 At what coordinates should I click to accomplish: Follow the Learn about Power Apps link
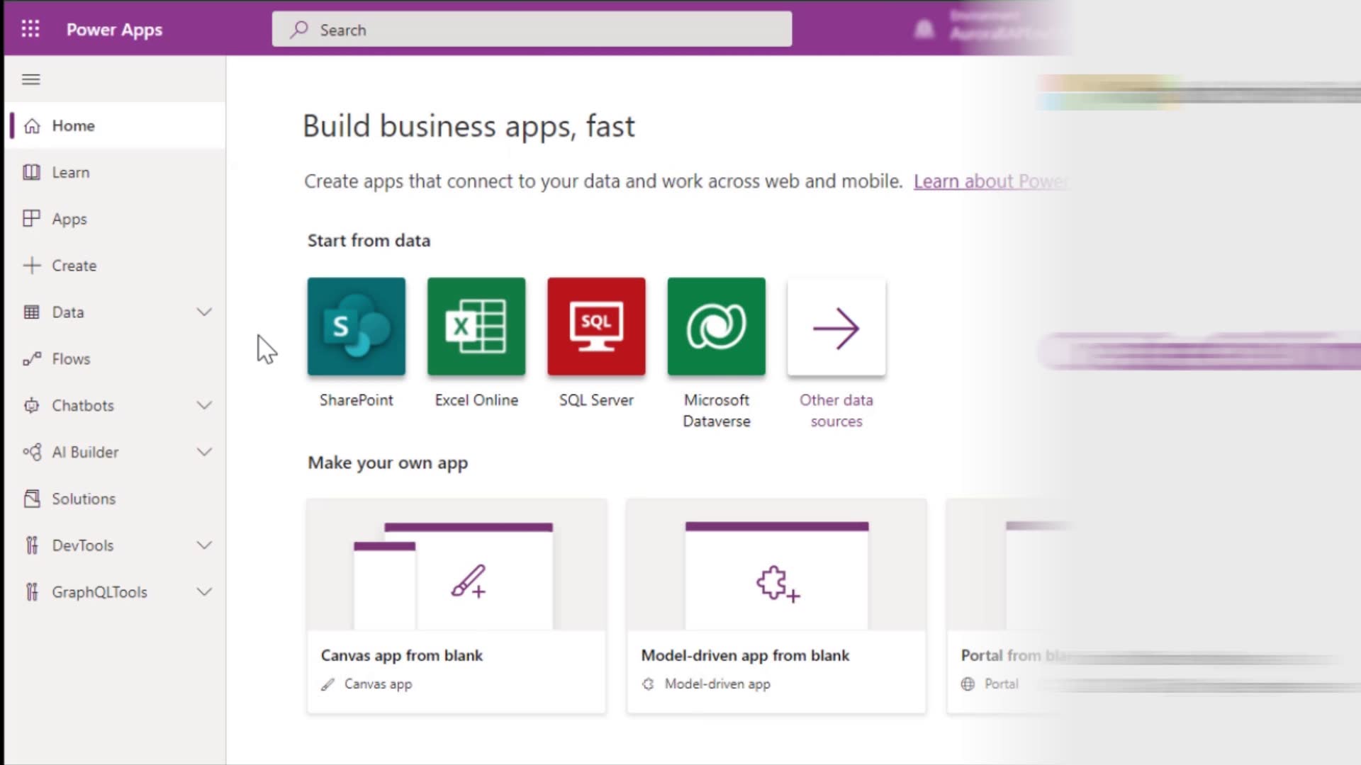[x=991, y=181]
